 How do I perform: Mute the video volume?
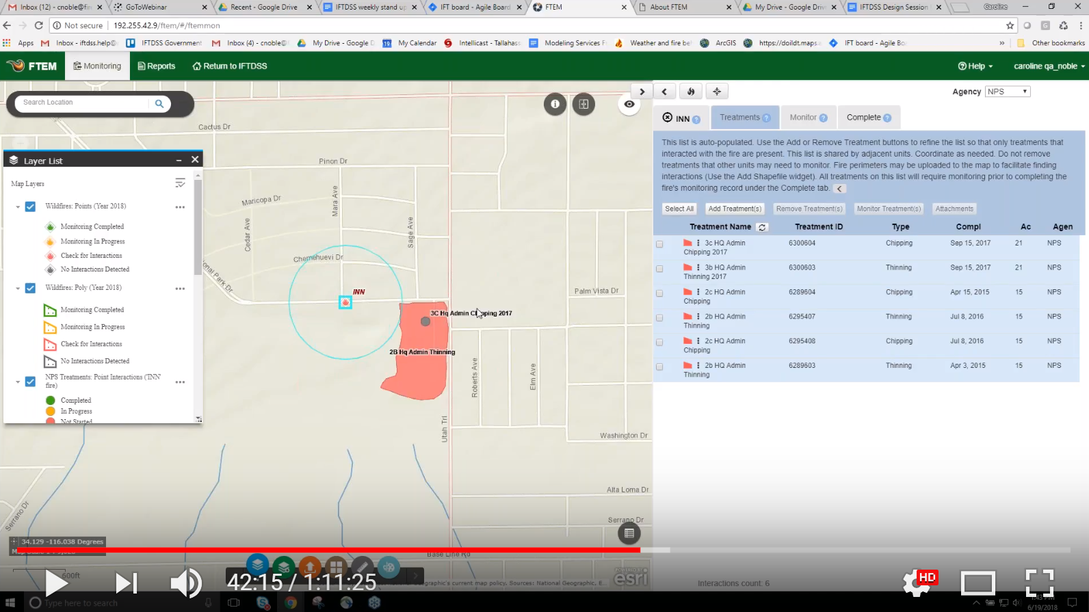185,583
